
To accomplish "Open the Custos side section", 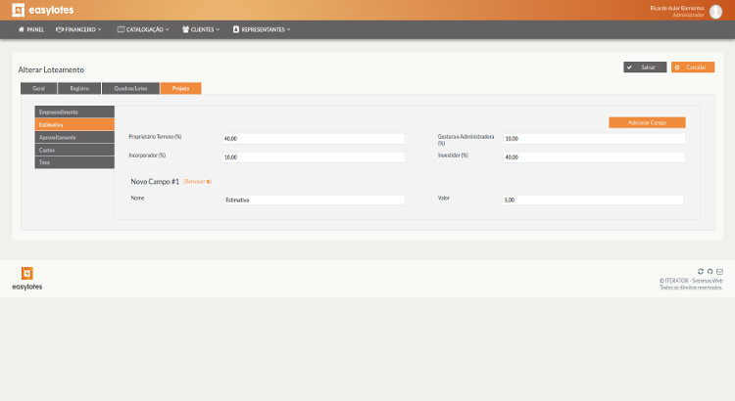I will coord(74,150).
